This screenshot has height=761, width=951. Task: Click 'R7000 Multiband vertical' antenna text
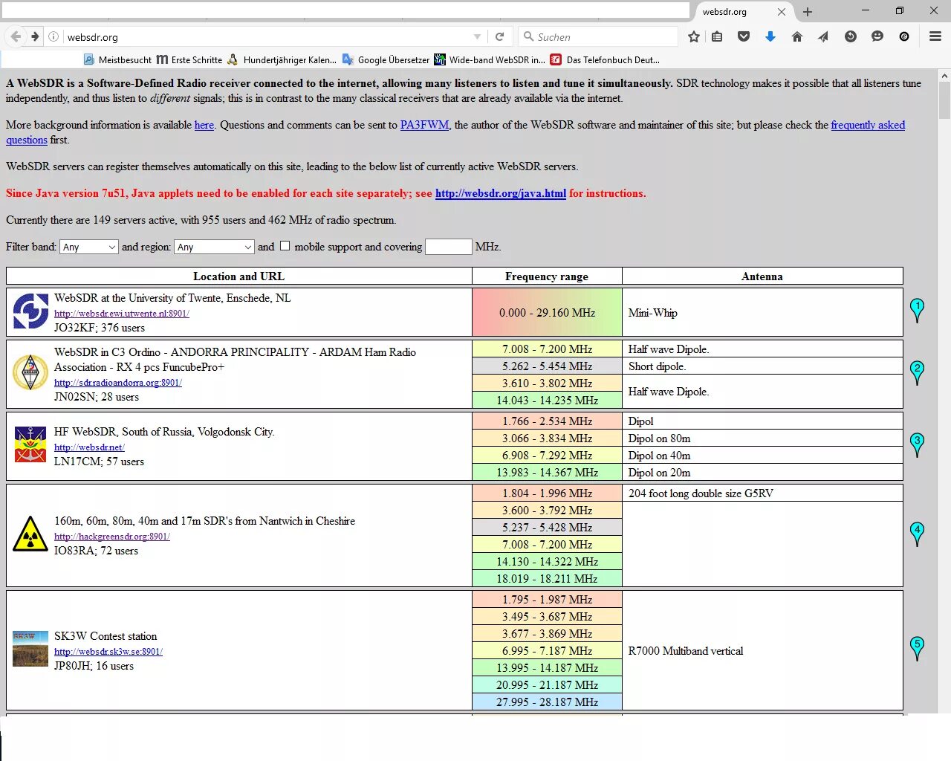click(686, 651)
